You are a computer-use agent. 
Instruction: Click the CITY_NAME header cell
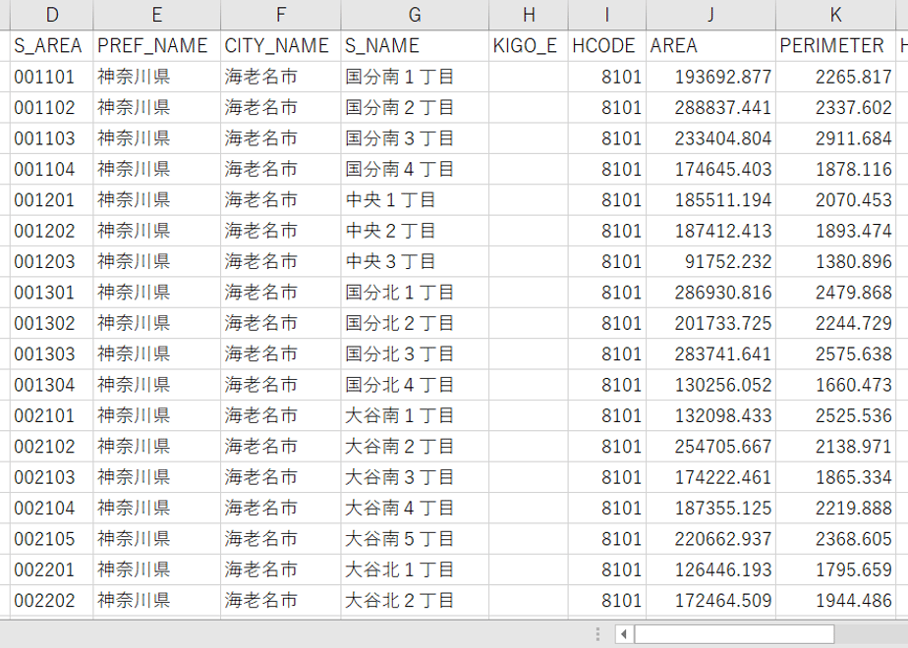click(280, 46)
